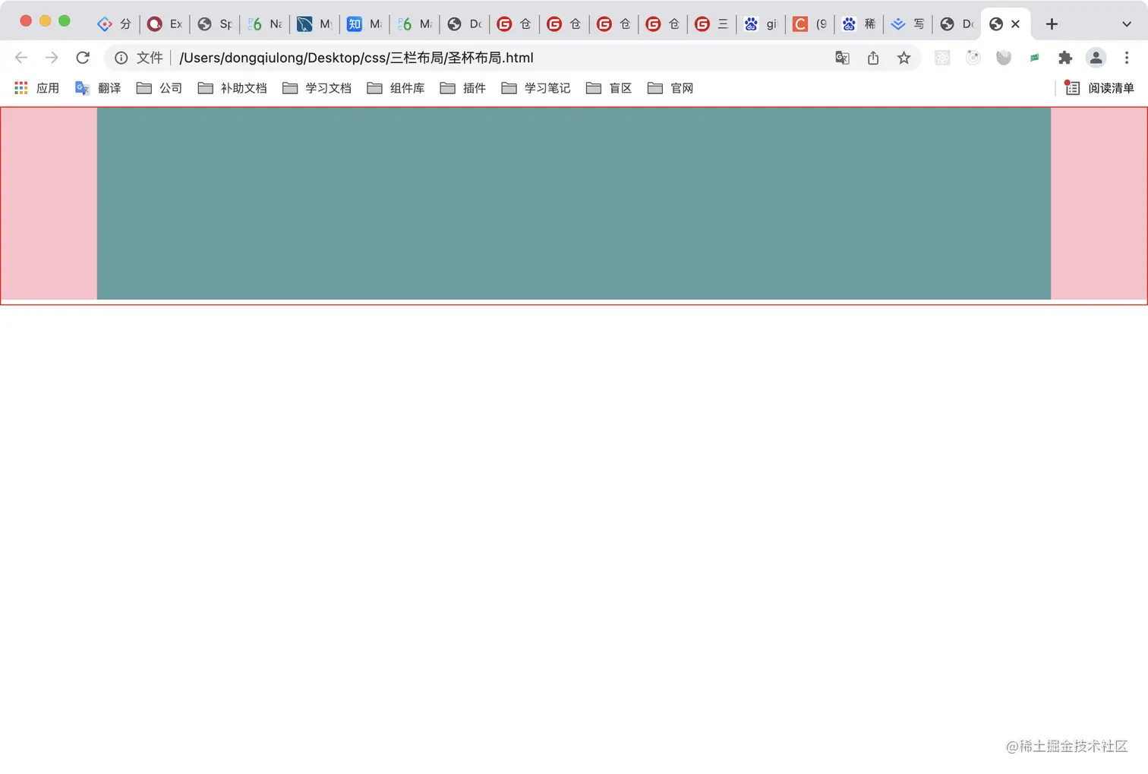Open the 公司 bookmarks folder
Image resolution: width=1148 pixels, height=774 pixels.
coord(159,88)
